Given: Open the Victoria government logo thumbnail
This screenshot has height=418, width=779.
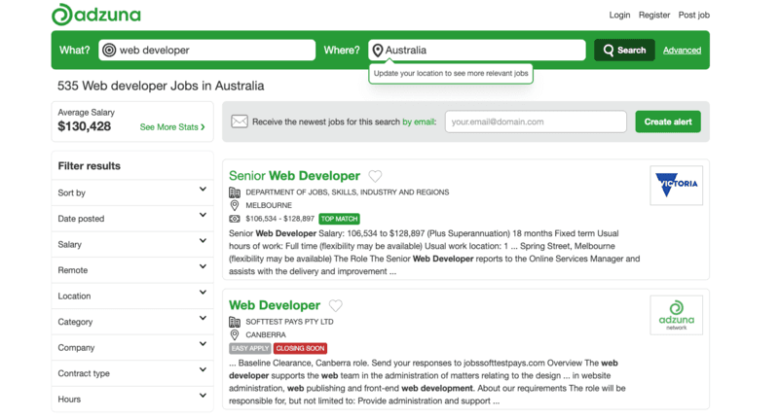Looking at the screenshot, I should click(676, 186).
